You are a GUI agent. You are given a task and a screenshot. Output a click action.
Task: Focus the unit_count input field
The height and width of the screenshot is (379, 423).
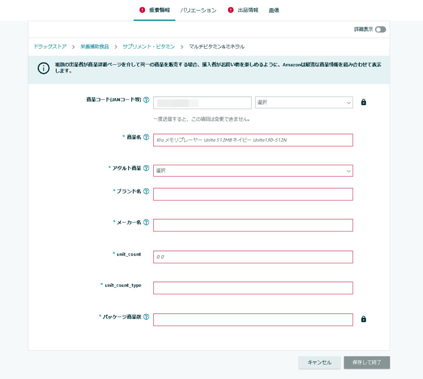(x=253, y=257)
